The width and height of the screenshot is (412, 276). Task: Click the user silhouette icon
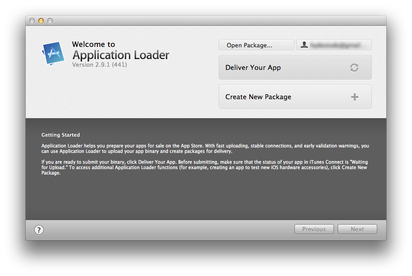(304, 45)
